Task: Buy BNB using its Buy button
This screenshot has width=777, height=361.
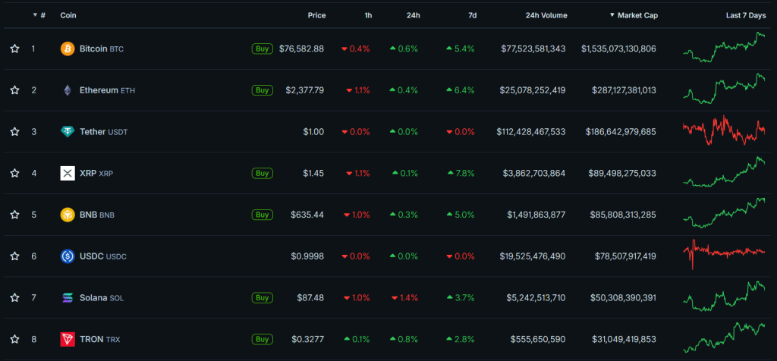Action: click(262, 215)
